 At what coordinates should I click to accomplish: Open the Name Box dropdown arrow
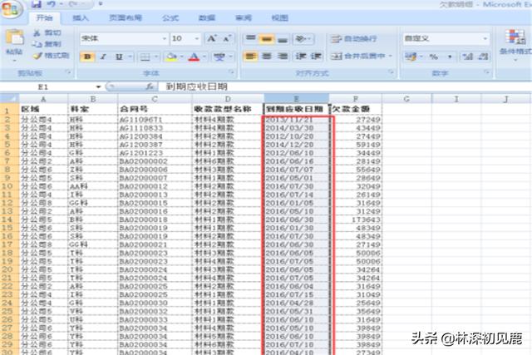(98, 87)
